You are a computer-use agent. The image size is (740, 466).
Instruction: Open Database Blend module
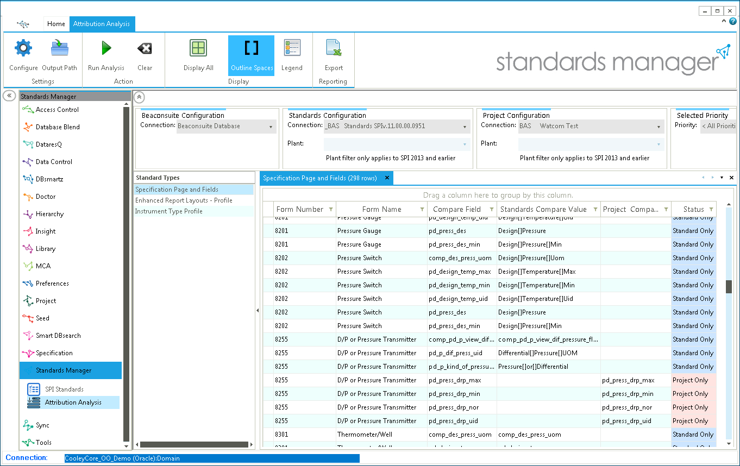(57, 127)
